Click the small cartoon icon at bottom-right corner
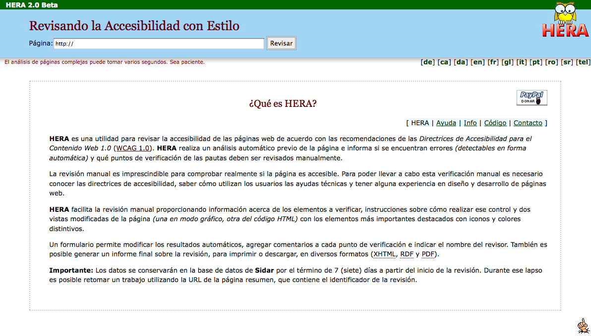The image size is (591, 336). 582,325
